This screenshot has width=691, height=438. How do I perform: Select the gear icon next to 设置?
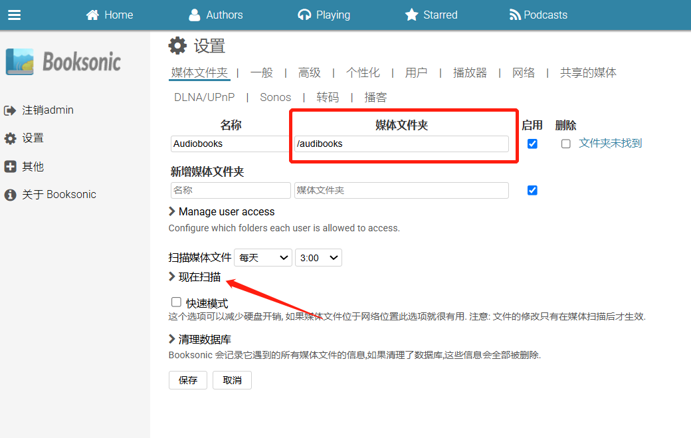point(11,138)
